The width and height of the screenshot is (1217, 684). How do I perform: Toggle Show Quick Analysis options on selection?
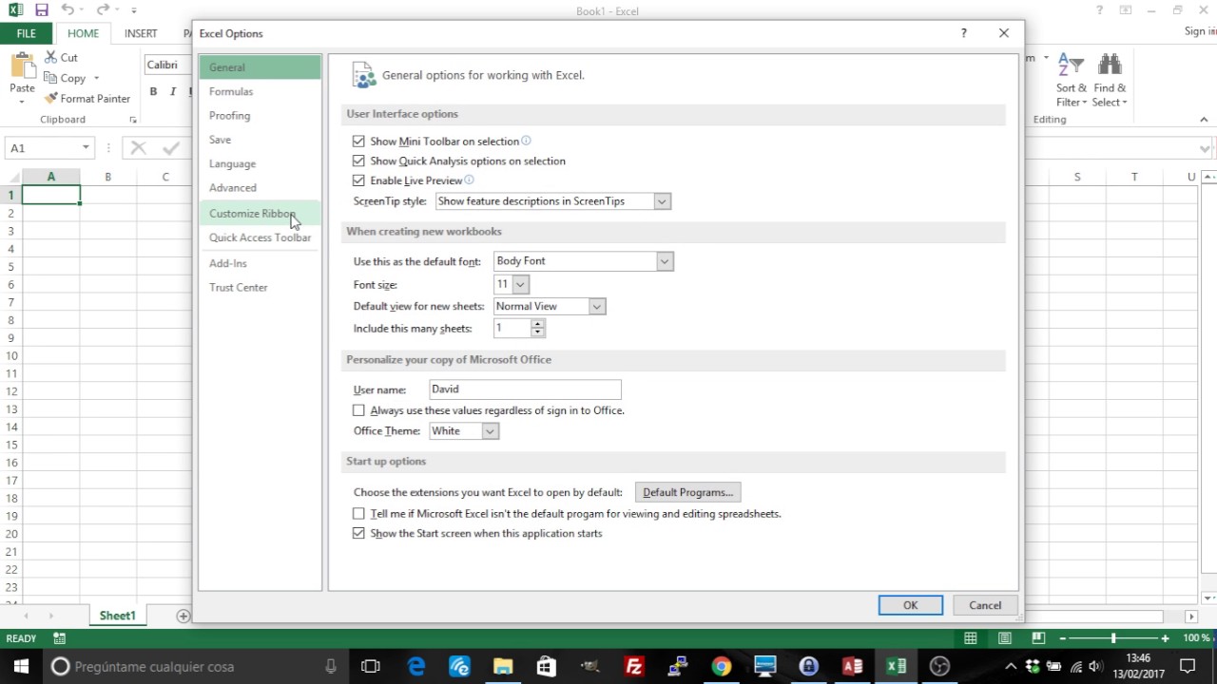coord(358,161)
